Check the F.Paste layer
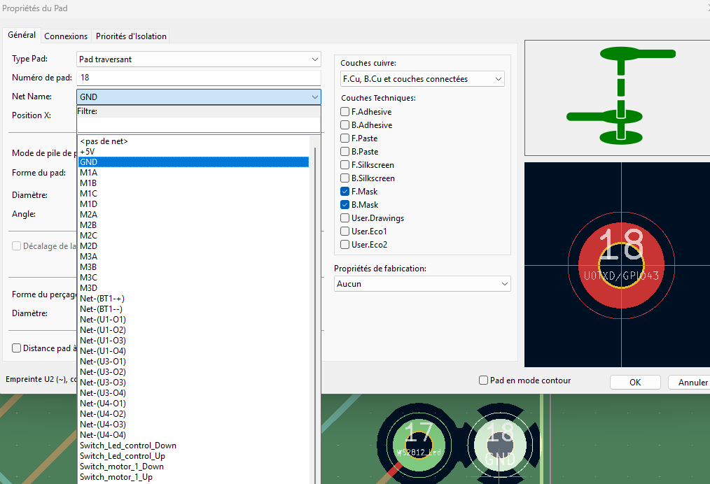 (x=345, y=138)
